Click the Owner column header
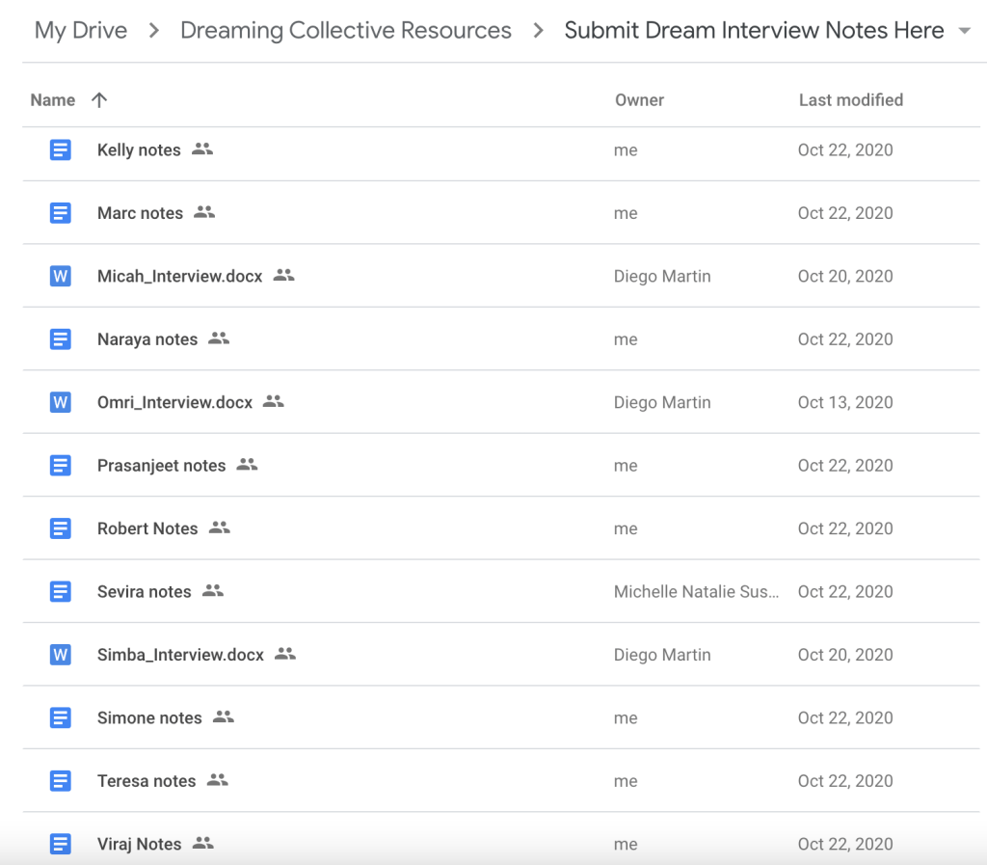Viewport: 987px width, 865px height. point(639,100)
